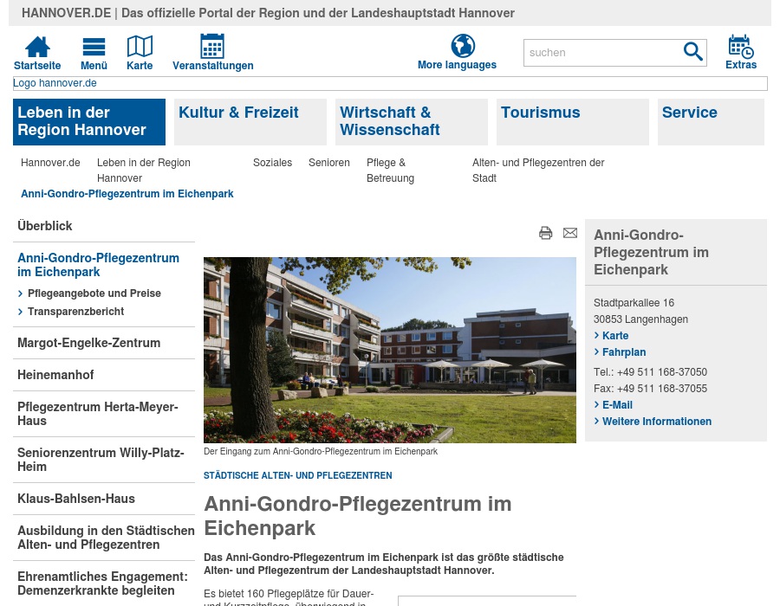Expand the Transparenzbericht entry
Screen dimensions: 780x606
[x=75, y=312]
